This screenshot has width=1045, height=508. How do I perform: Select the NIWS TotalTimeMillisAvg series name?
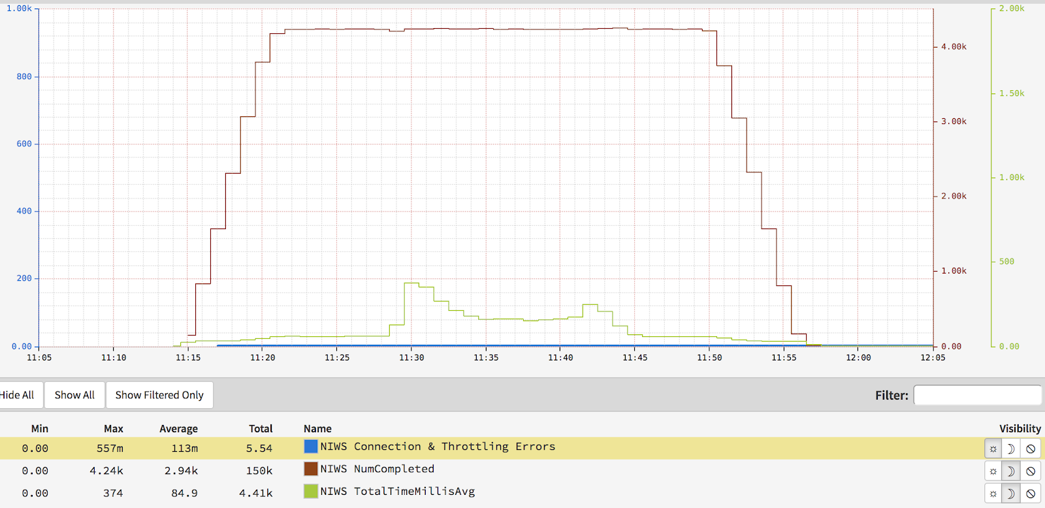(398, 492)
